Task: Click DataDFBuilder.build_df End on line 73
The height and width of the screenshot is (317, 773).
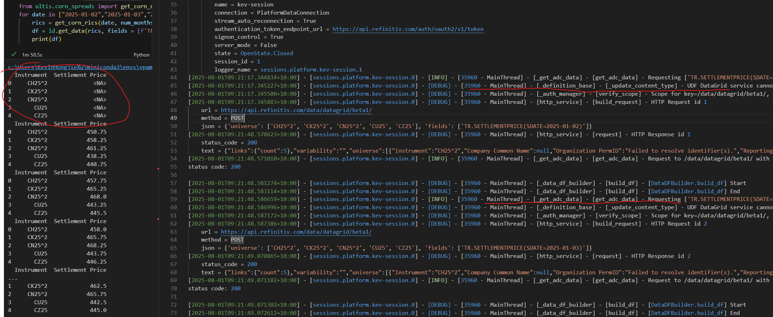Action: (694, 313)
